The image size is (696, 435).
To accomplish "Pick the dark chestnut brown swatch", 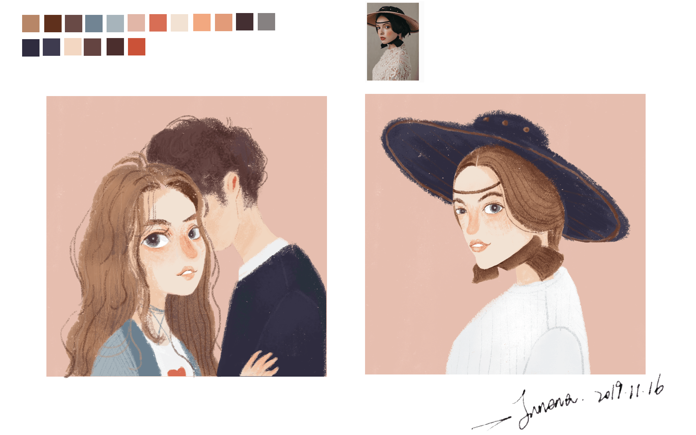I will coord(53,24).
